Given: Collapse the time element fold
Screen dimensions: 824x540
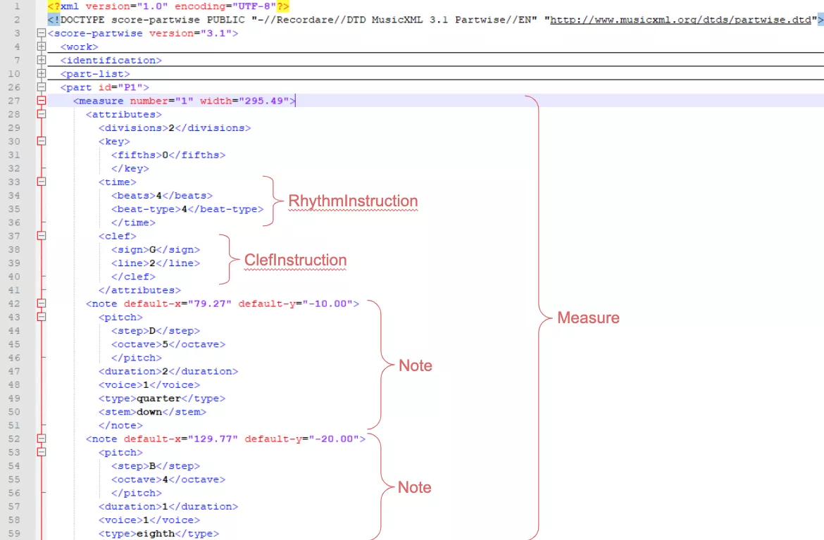Looking at the screenshot, I should point(41,182).
